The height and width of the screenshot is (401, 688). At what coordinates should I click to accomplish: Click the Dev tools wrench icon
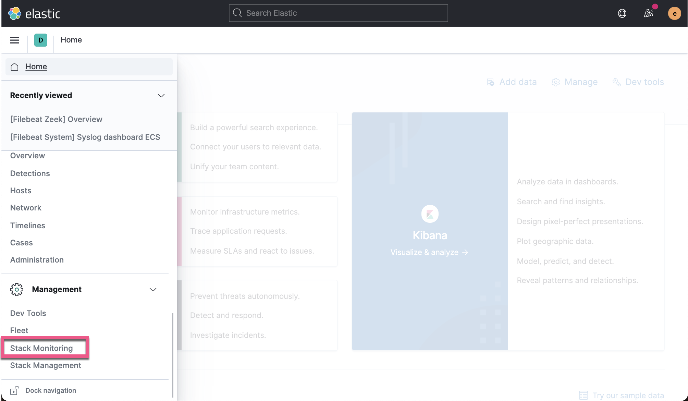tap(617, 82)
